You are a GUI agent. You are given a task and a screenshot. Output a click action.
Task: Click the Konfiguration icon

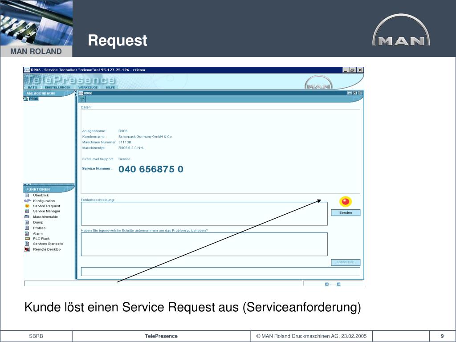pyautogui.click(x=27, y=201)
